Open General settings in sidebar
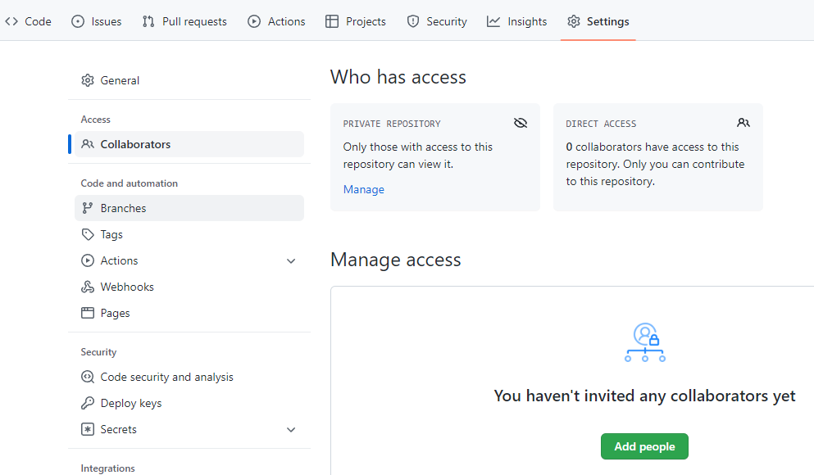 click(x=189, y=80)
